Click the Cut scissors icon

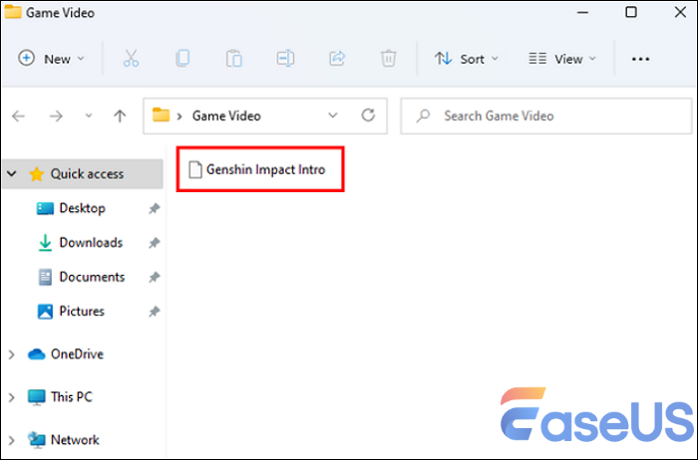coord(131,58)
